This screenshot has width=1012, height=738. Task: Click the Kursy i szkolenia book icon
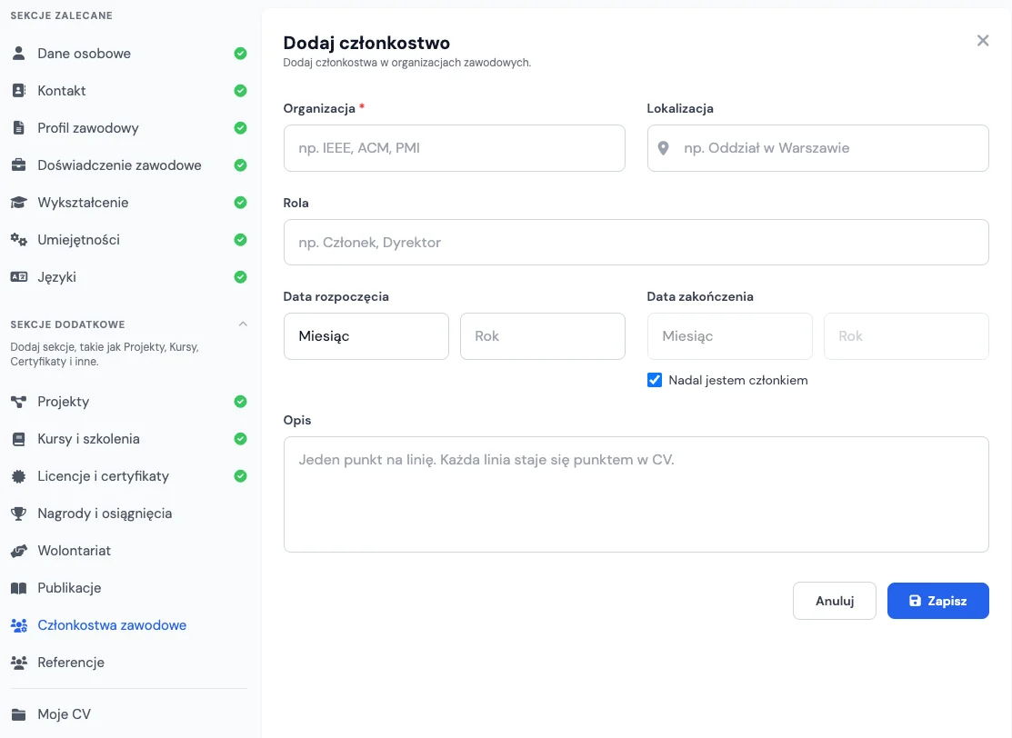point(19,439)
